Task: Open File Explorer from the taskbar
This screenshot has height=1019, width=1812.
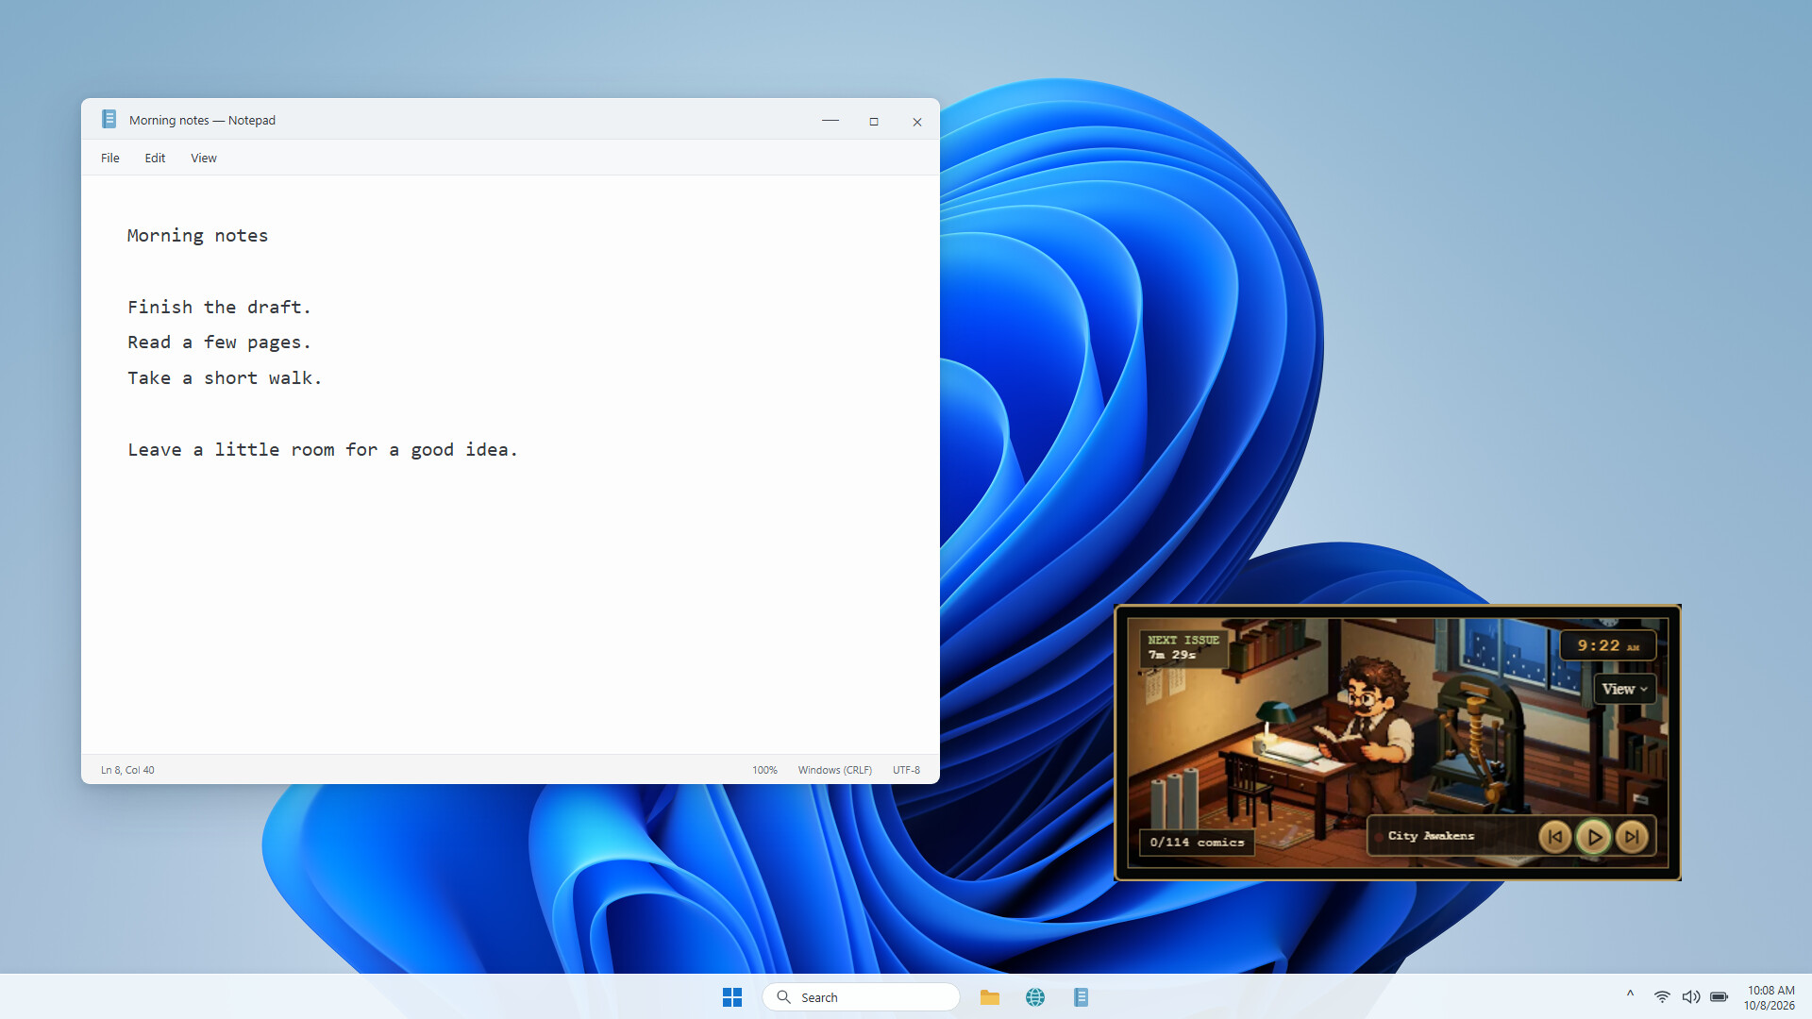Action: click(x=990, y=997)
